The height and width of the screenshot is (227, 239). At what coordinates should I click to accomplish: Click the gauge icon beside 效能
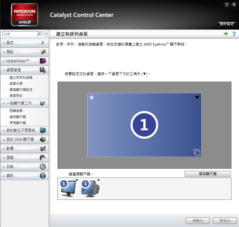click(43, 167)
